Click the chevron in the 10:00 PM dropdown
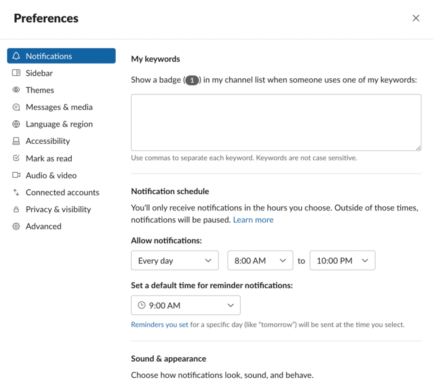The height and width of the screenshot is (379, 433). 365,260
